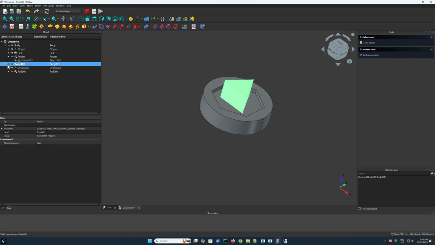Image resolution: width=435 pixels, height=245 pixels.
Task: Expand the Origin tree node
Action: pos(8,49)
